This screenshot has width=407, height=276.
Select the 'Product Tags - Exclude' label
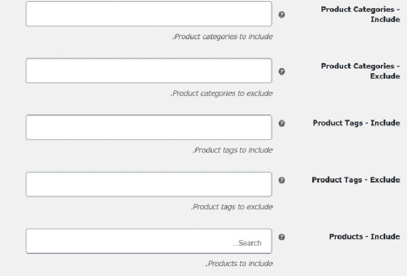coord(355,180)
